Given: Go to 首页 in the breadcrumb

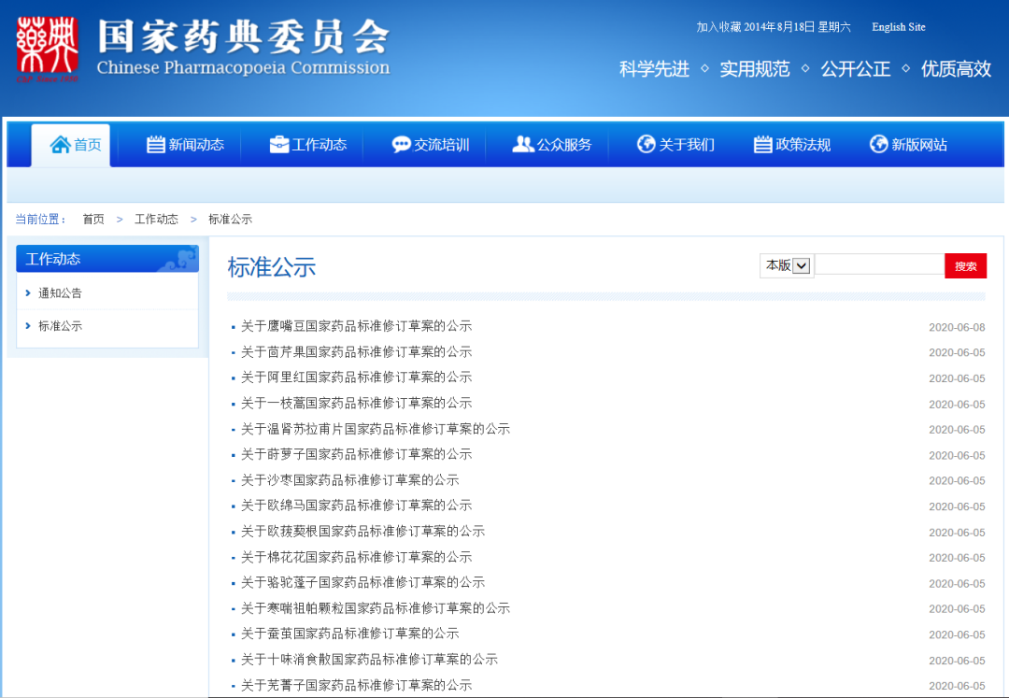Looking at the screenshot, I should 93,220.
